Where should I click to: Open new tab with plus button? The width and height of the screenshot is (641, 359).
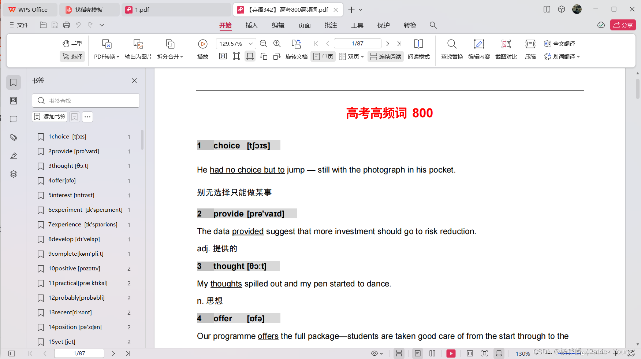pyautogui.click(x=351, y=10)
